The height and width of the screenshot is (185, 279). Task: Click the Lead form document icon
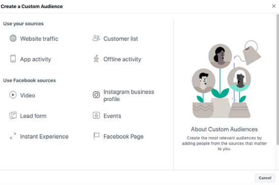tap(13, 116)
